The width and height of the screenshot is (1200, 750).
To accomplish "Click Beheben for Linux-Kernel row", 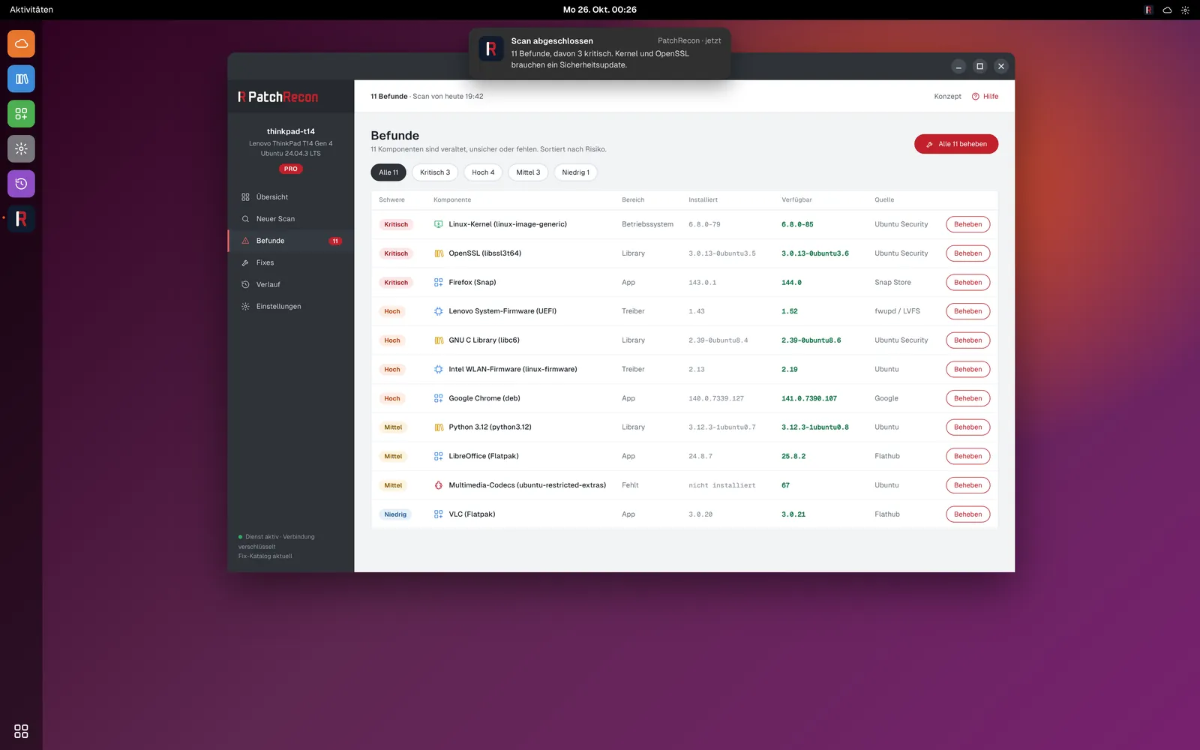I will click(967, 224).
